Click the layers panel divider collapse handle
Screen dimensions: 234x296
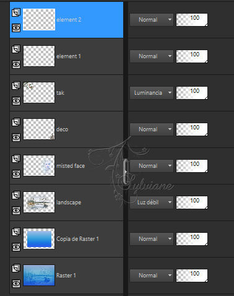tap(126, 172)
